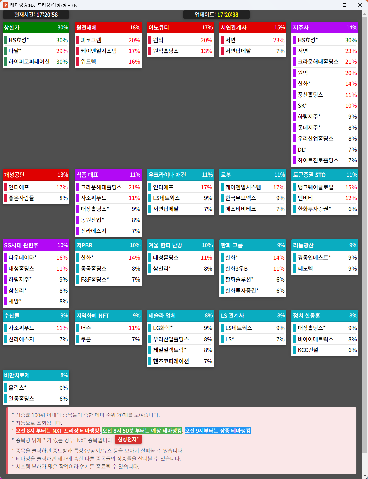The width and height of the screenshot is (368, 479).
Task: Click LS네트웍스 in 우크라이나 재건 list
Action: click(180, 198)
